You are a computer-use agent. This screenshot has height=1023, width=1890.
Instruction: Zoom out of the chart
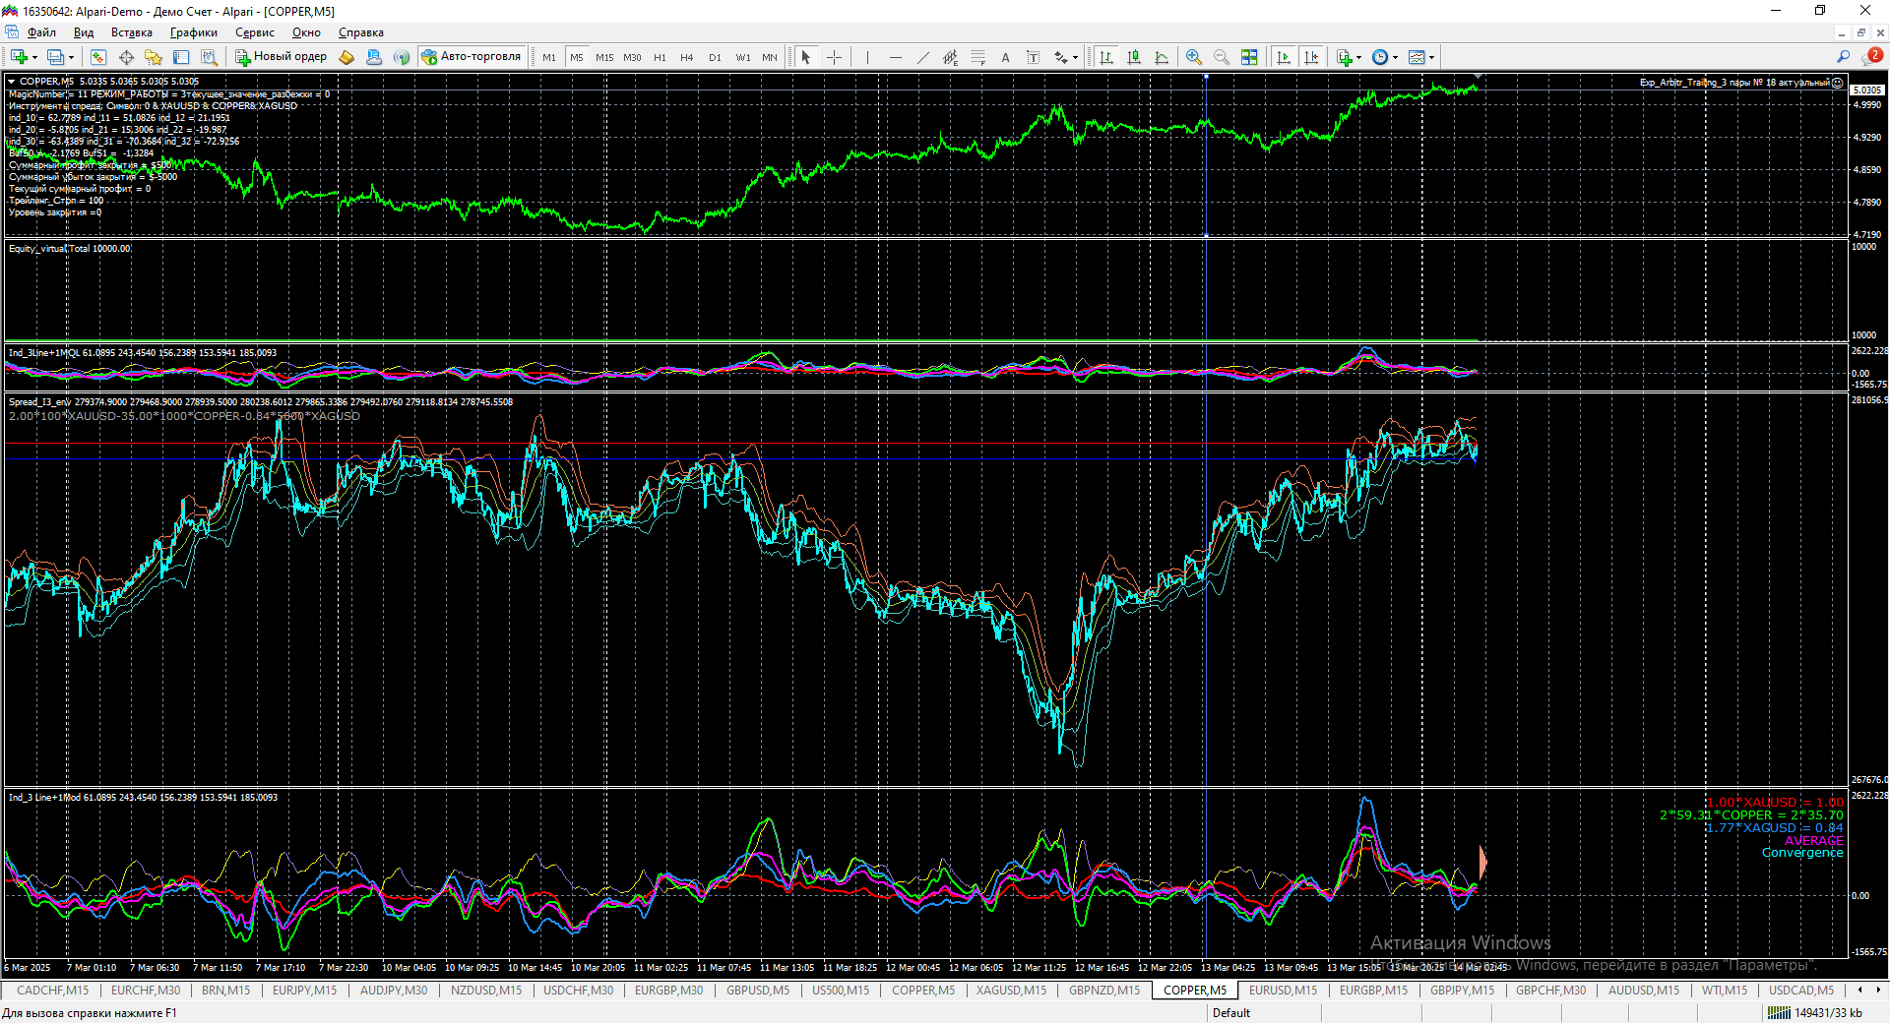click(1222, 57)
